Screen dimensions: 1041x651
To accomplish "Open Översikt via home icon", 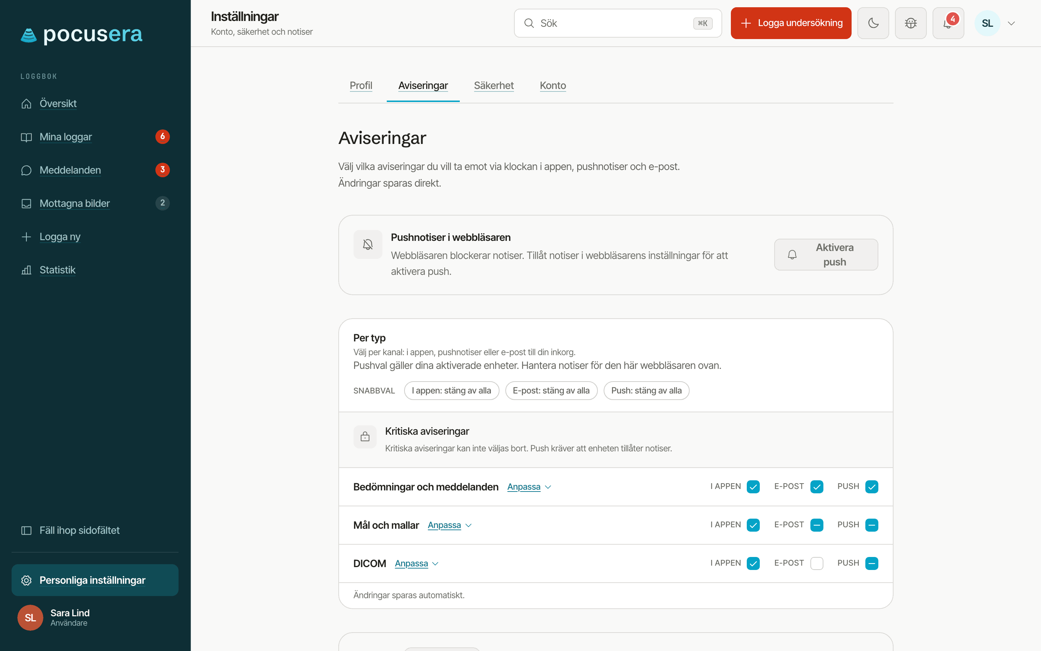I will (26, 104).
